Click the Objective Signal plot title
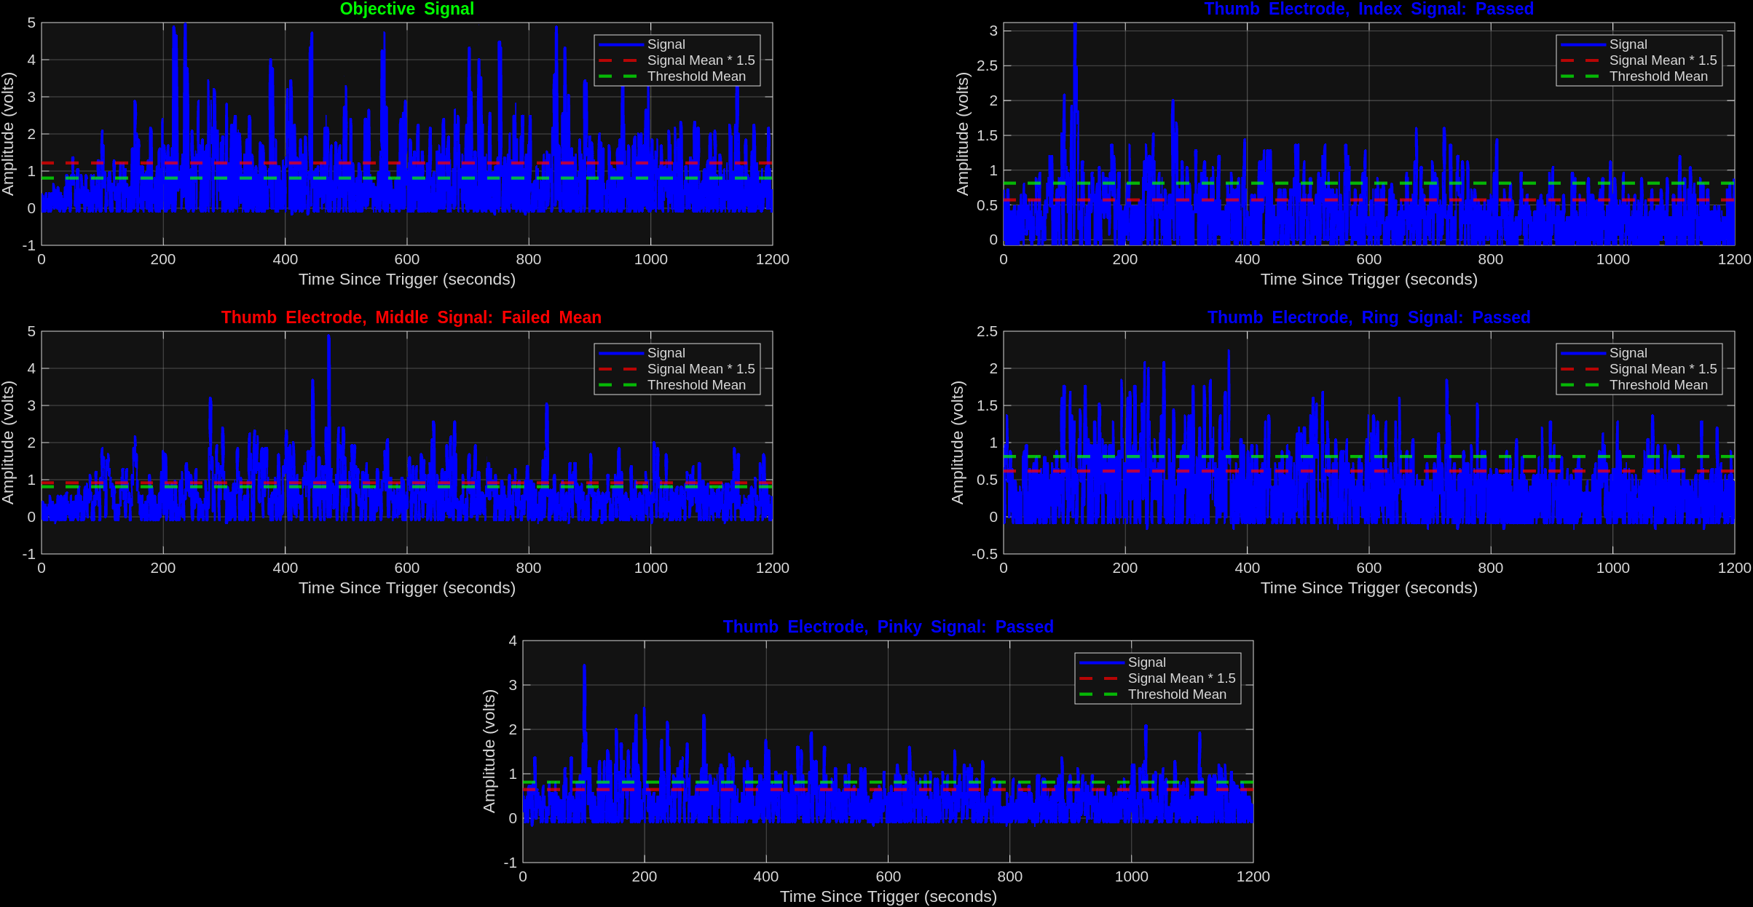Viewport: 1753px width, 907px height. (x=406, y=9)
